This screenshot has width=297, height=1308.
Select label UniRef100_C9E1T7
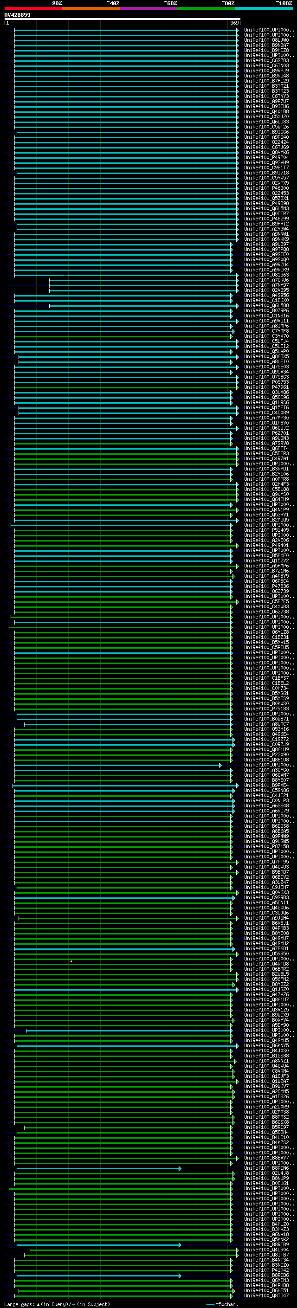pyautogui.click(x=266, y=168)
